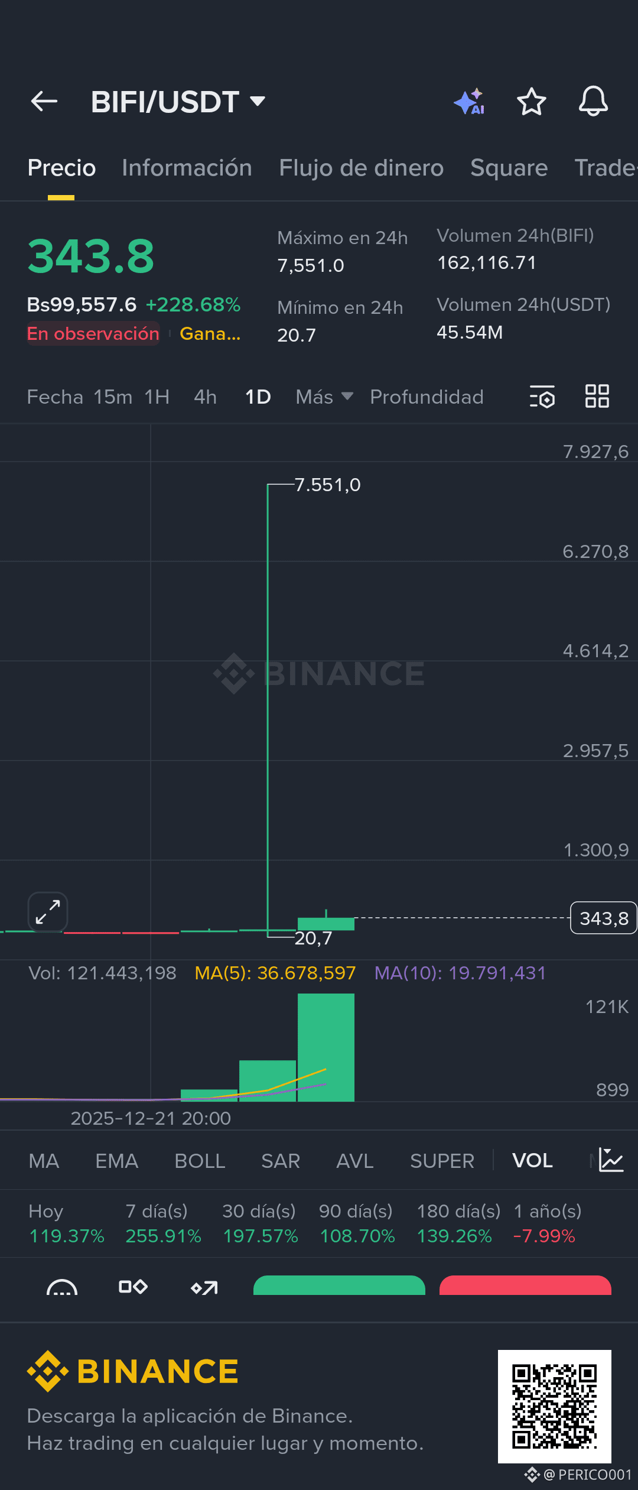638x1490 pixels.
Task: Tap the 90 día(s) 108.70% change
Action: pyautogui.click(x=357, y=1223)
